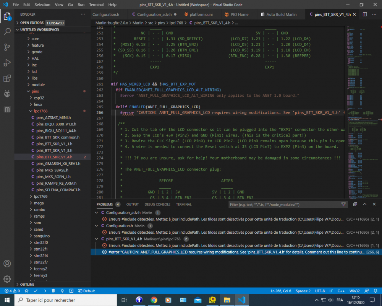Image resolution: width=382 pixels, height=306 pixels.
Task: Open the Terminal menu
Action: [x=96, y=5]
